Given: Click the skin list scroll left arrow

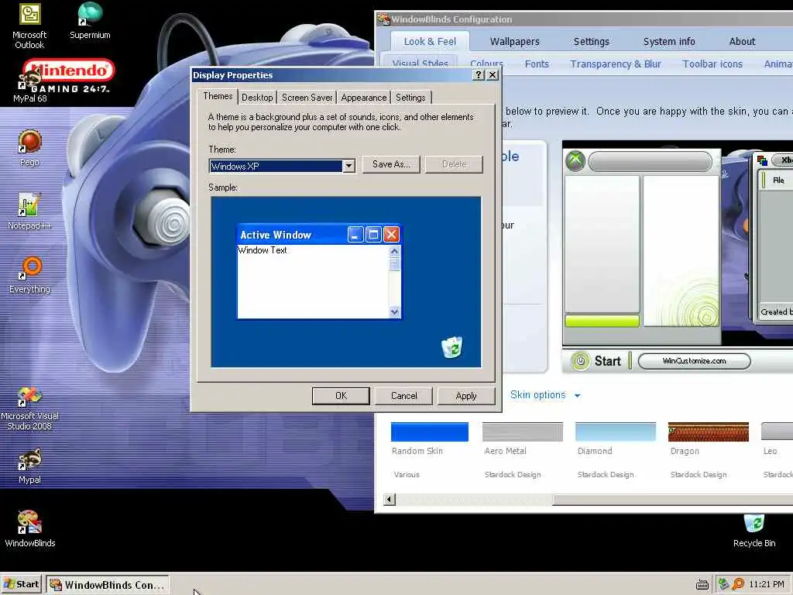Looking at the screenshot, I should [x=389, y=500].
